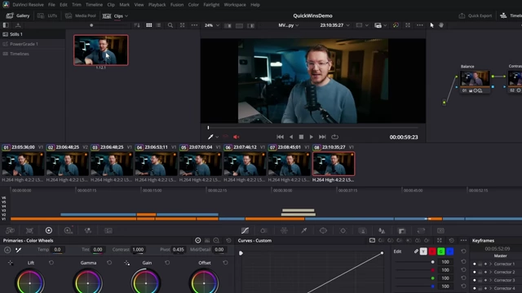
Task: Toggle the bypass color grades icon
Action: tap(396, 25)
